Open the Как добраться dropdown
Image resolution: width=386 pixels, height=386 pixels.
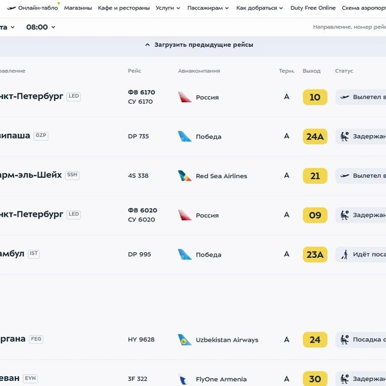pyautogui.click(x=259, y=8)
